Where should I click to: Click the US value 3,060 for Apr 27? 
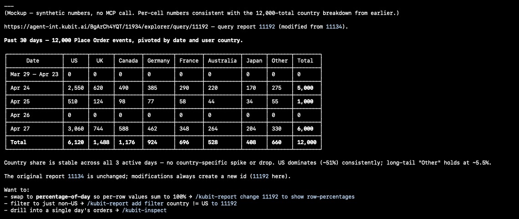click(76, 129)
